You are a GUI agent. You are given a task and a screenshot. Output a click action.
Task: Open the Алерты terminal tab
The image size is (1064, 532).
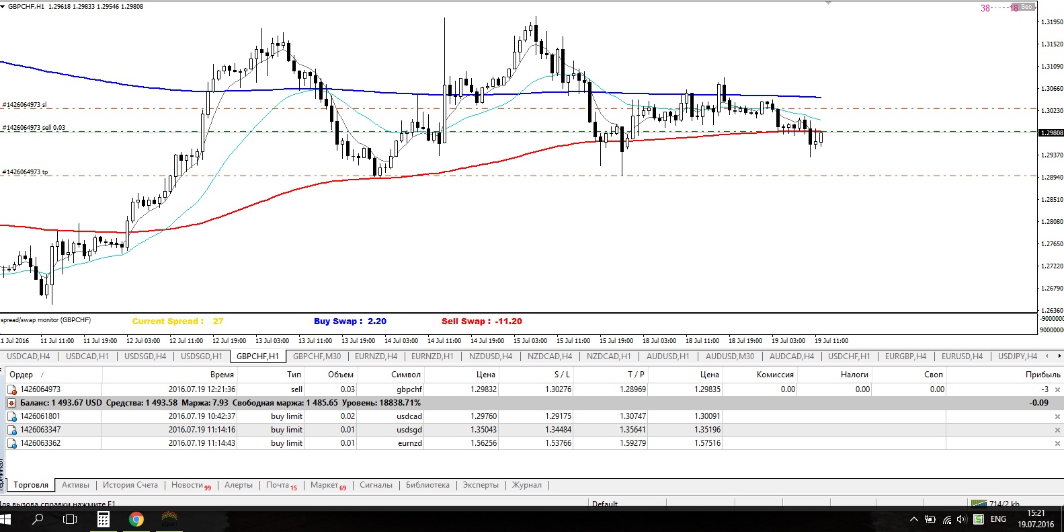point(239,485)
